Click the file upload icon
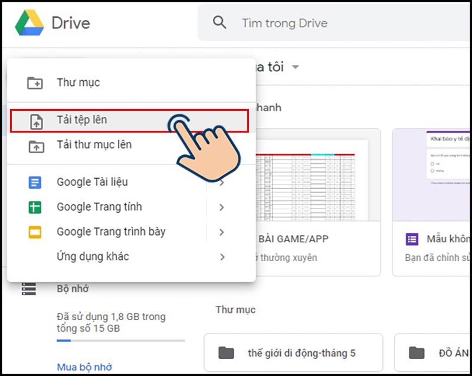This screenshot has width=472, height=376. point(36,121)
